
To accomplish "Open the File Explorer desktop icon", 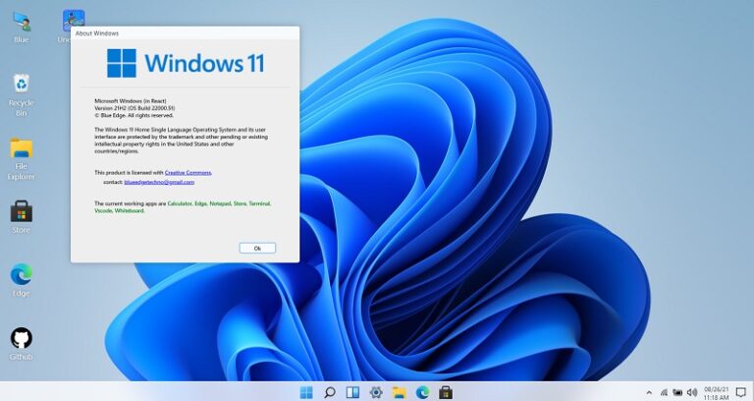I will point(22,159).
